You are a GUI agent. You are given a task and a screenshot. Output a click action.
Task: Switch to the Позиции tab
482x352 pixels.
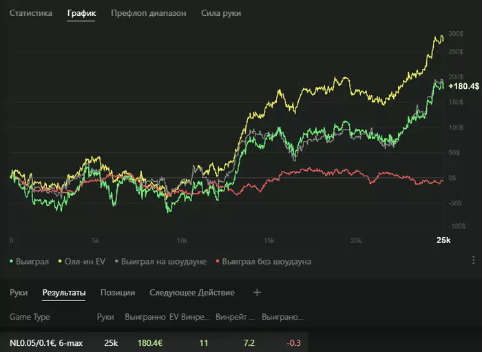click(x=117, y=293)
